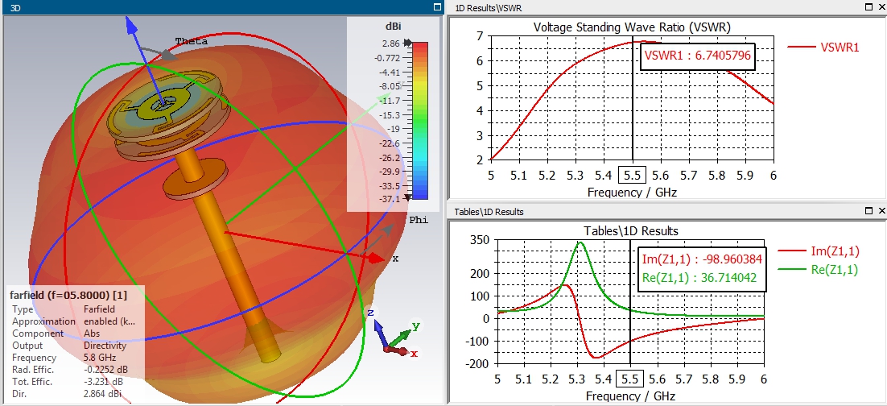Click the Re(Z1,1) legend entry
The image size is (887, 406).
click(x=818, y=270)
